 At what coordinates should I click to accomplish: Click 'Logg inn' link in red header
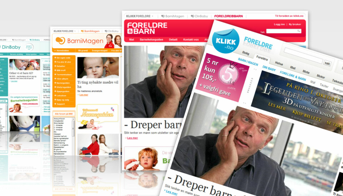coord(279,24)
